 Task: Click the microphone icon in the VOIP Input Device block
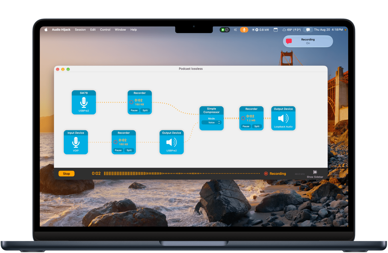click(76, 142)
